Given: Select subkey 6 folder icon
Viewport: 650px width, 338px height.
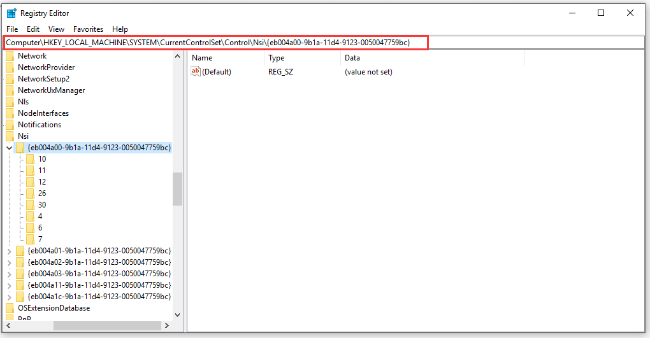Looking at the screenshot, I should [x=30, y=228].
